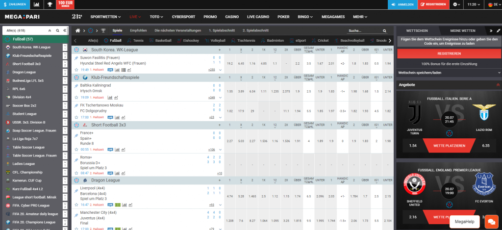Viewport: 502px width, 230px height.
Task: Open +255 more markets for Suwon match
Action: [211, 70]
